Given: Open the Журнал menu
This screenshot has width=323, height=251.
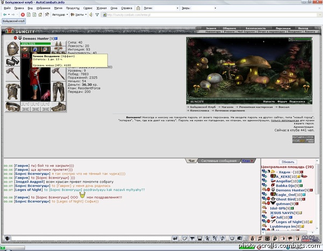Looking at the screenshot, I should tap(102, 8).
